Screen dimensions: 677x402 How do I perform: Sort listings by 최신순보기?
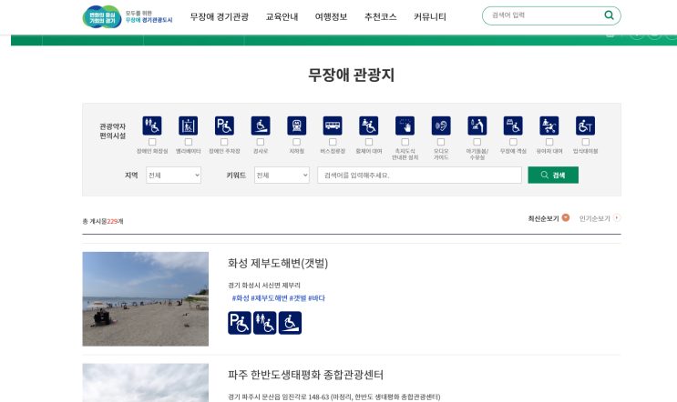(543, 218)
